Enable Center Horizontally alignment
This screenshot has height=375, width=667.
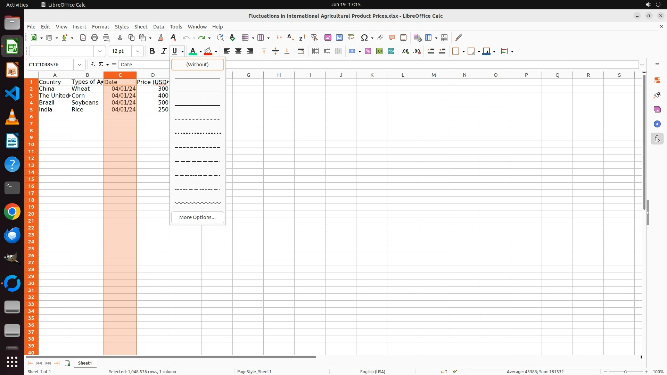tap(238, 51)
